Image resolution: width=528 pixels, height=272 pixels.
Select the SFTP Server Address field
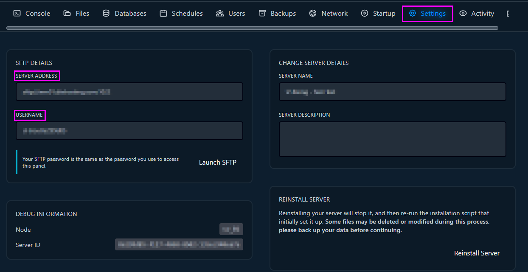point(129,92)
